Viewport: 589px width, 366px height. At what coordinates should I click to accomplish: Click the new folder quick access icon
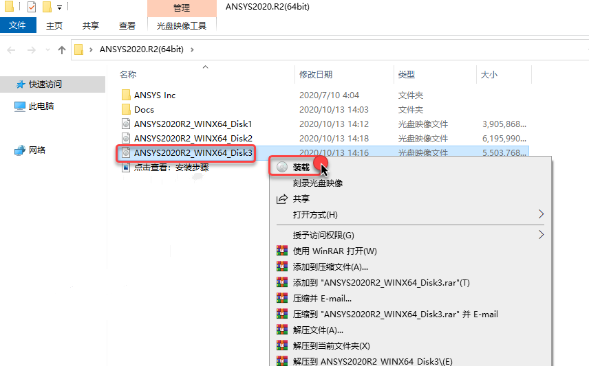(x=47, y=6)
